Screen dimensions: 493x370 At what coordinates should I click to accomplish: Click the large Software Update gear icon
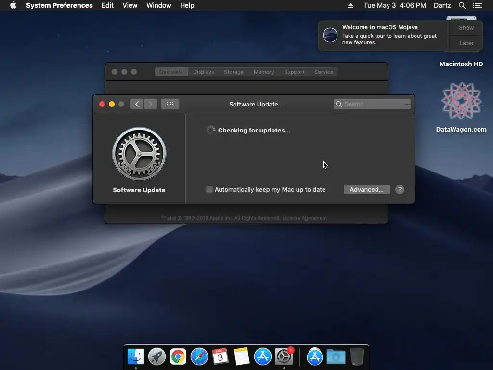point(139,154)
